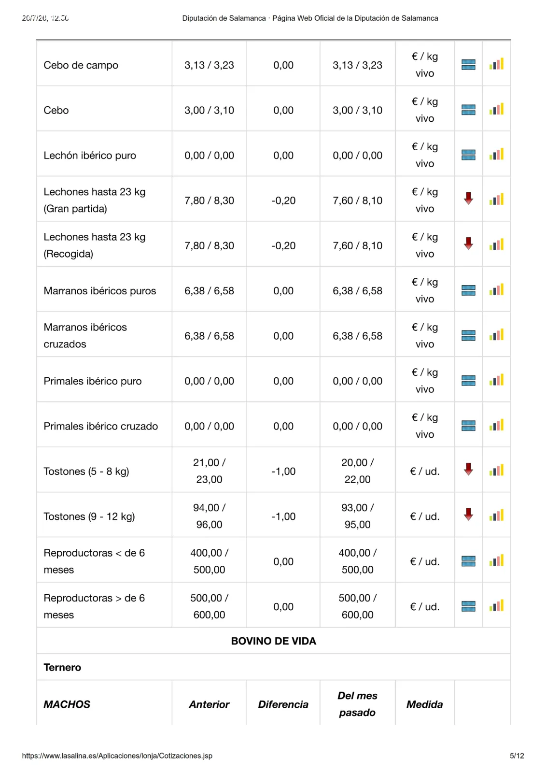Click the Diferencia column header
Screen dimensions: 546x773
point(283,704)
